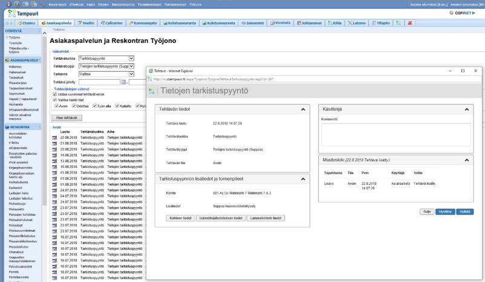Open the calendar picker beside Tehtävä jätetty

124,82
